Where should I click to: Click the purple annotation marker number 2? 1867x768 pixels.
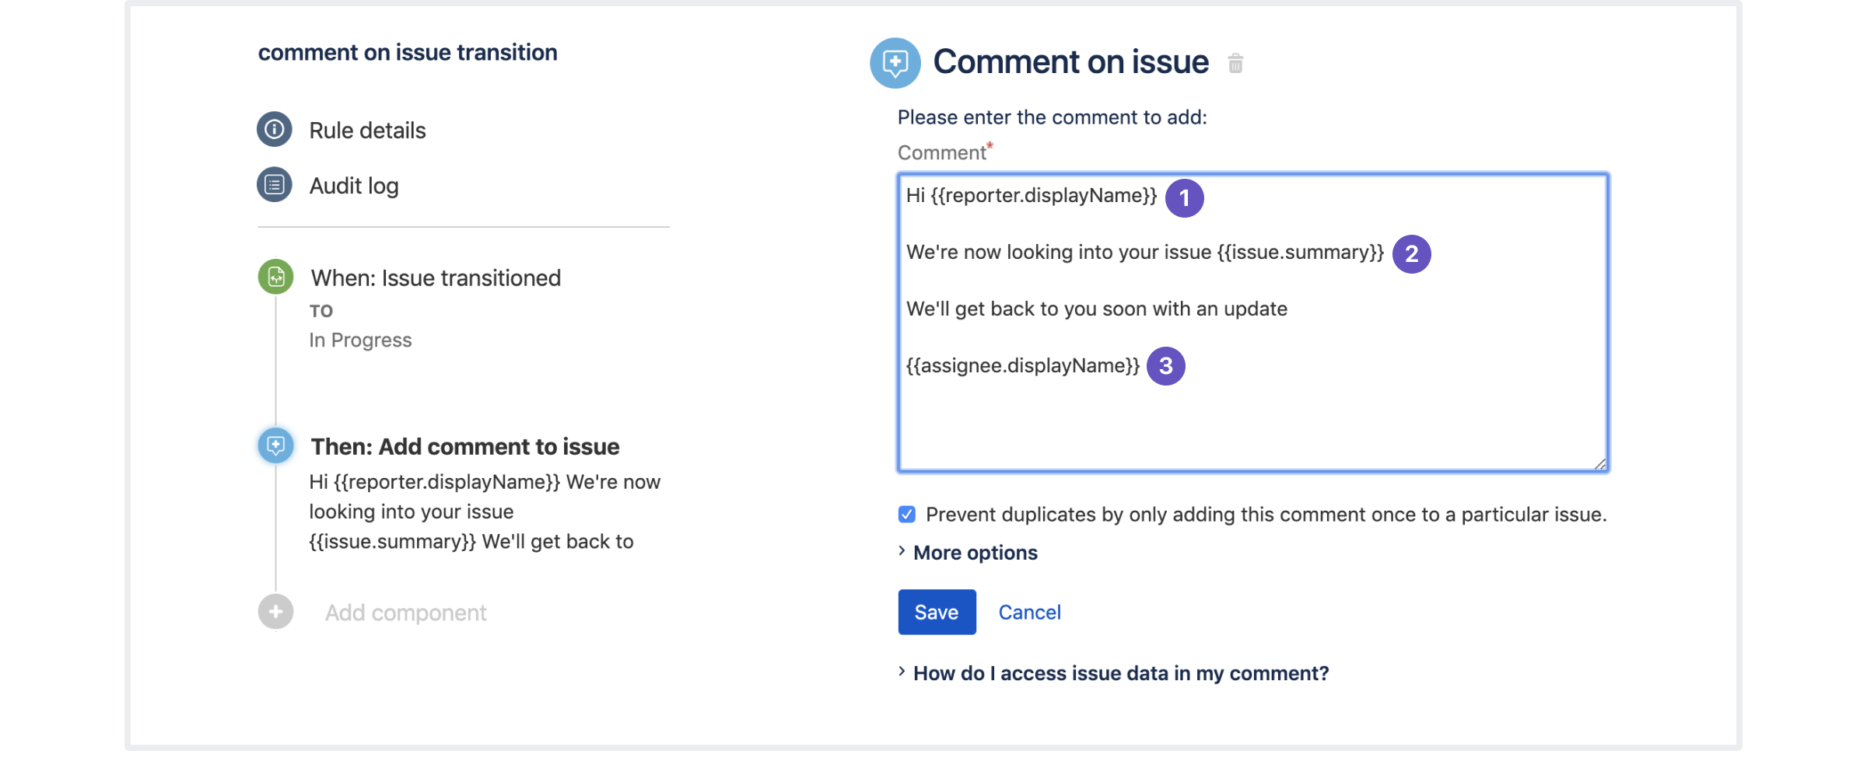coord(1411,254)
